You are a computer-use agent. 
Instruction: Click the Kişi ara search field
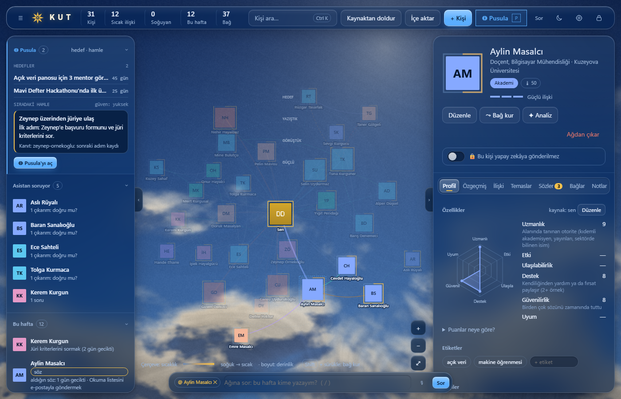293,18
